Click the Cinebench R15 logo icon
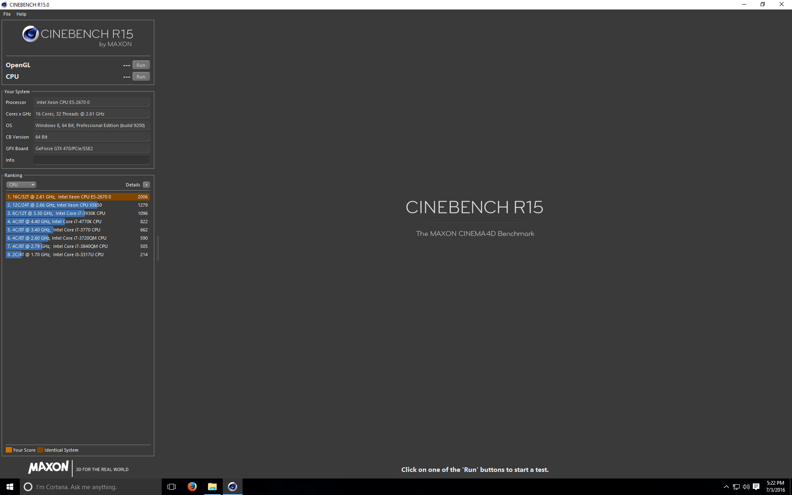 [31, 34]
